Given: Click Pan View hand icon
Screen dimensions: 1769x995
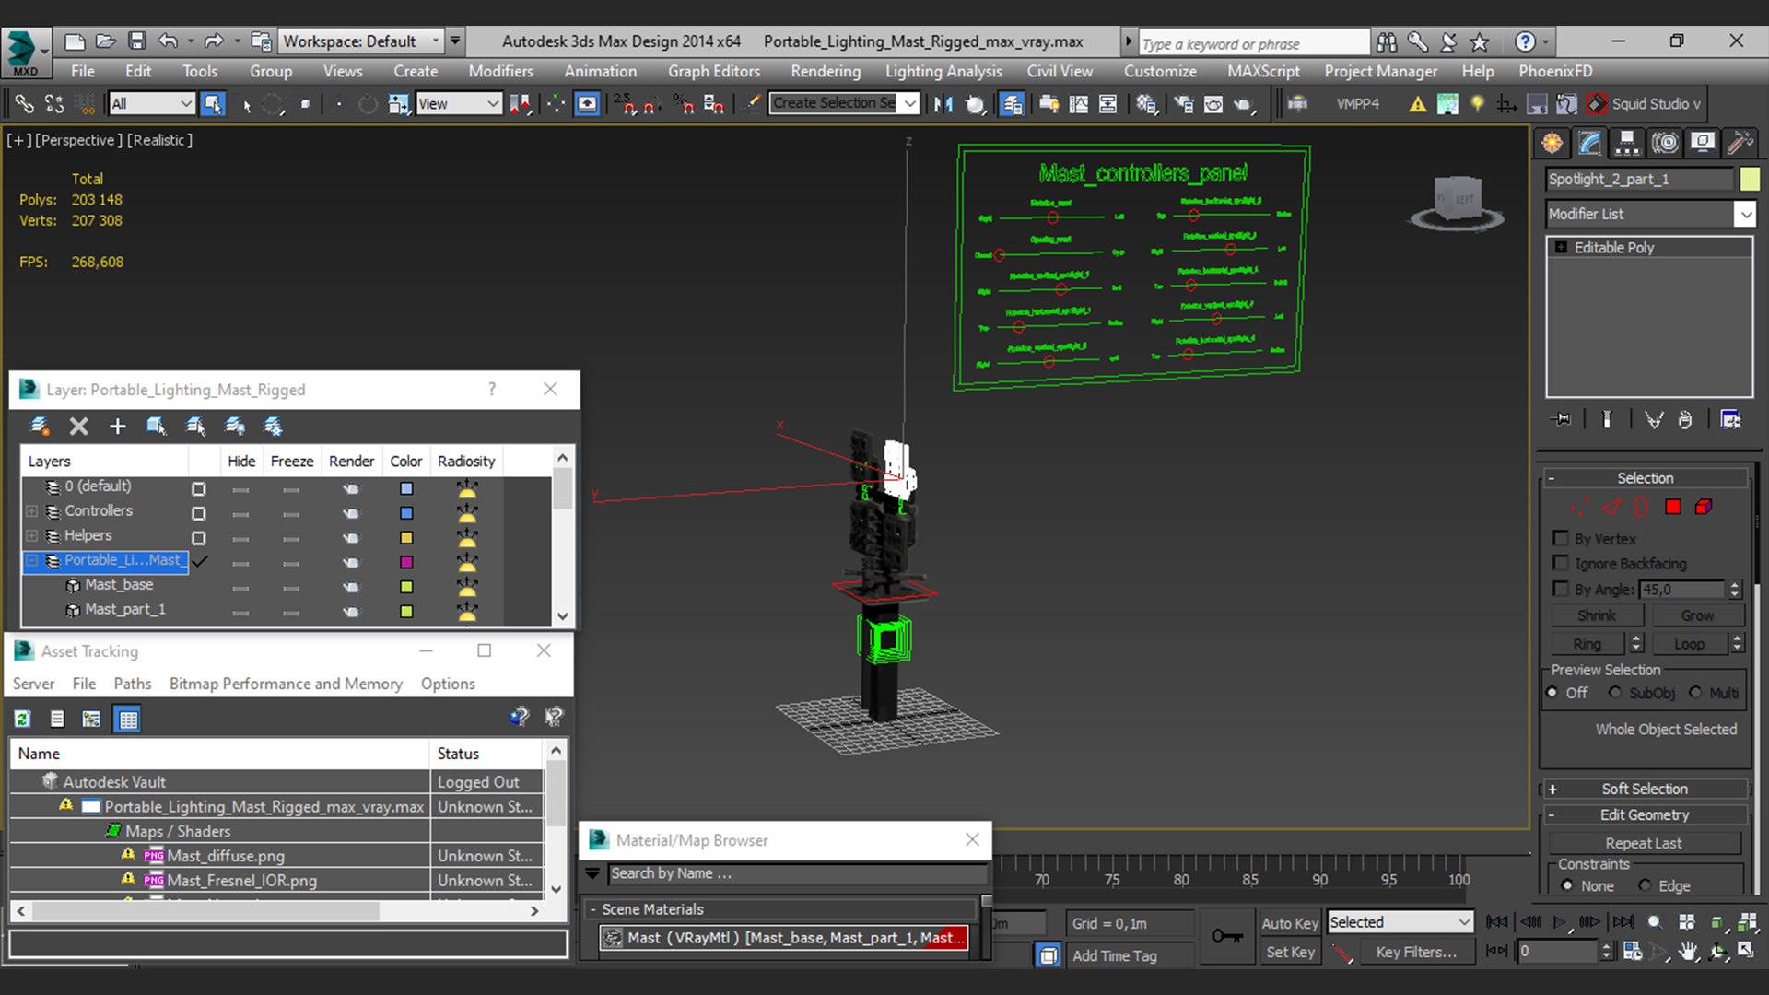Looking at the screenshot, I should coord(1687,952).
